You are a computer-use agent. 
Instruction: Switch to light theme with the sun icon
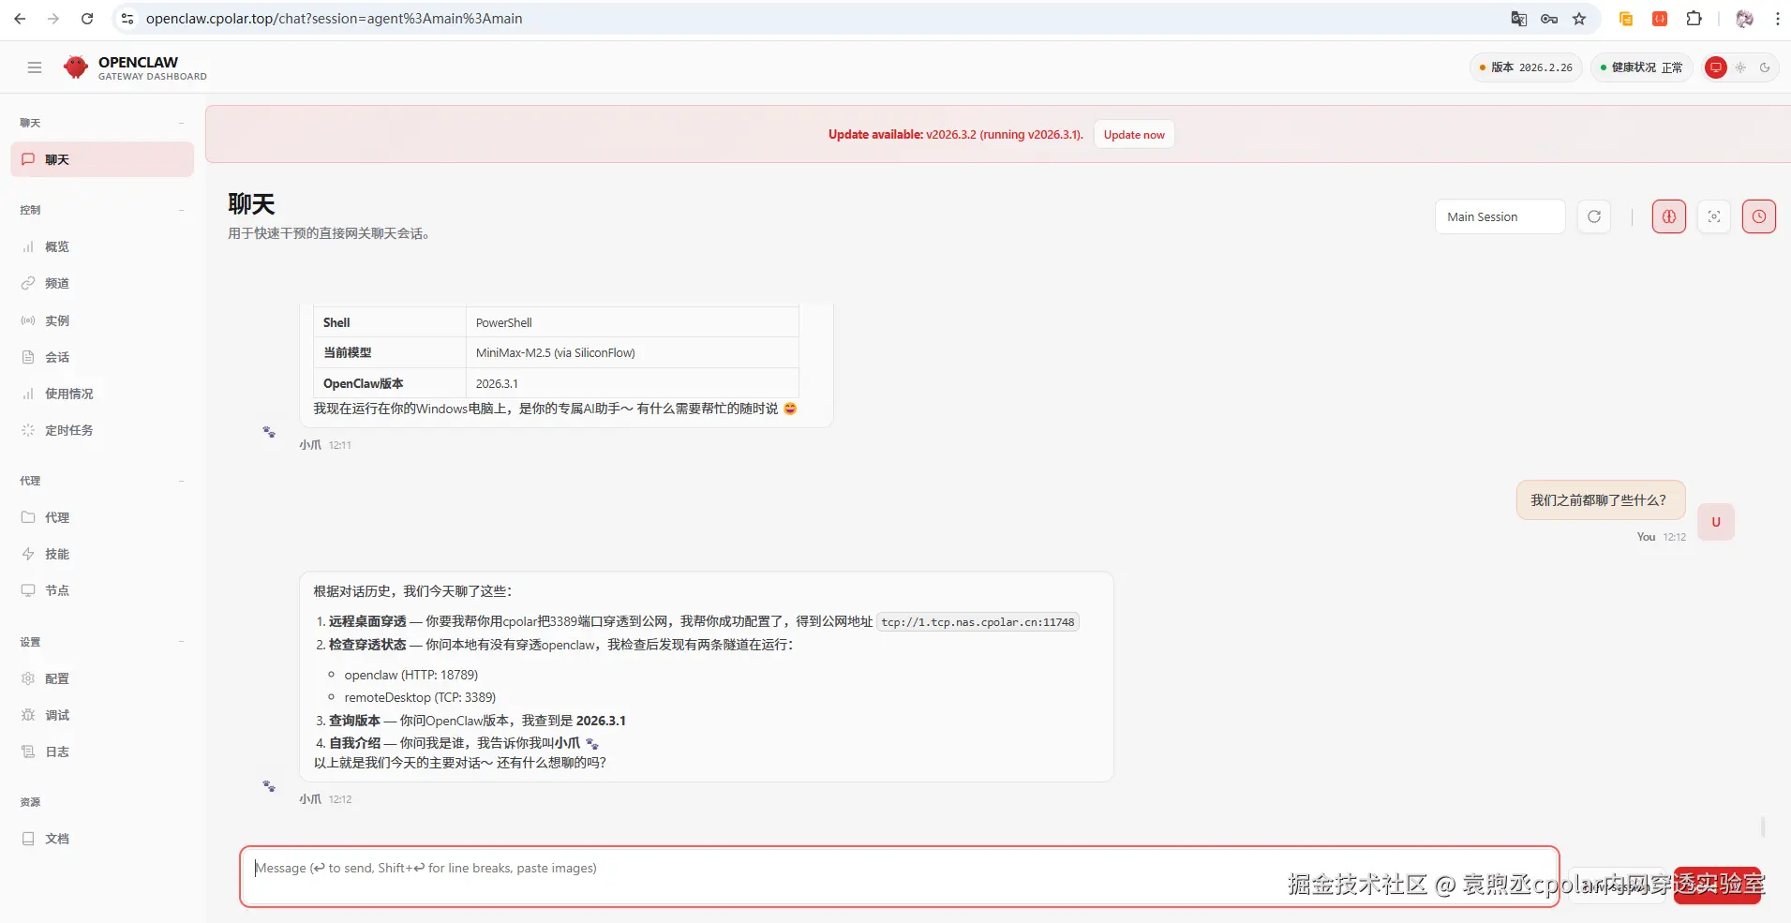click(x=1740, y=67)
